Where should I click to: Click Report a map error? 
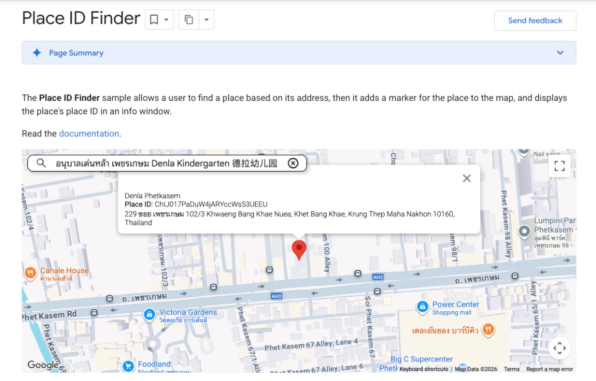549,369
